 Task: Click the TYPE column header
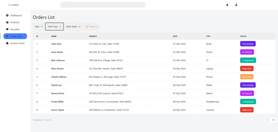click(208, 36)
